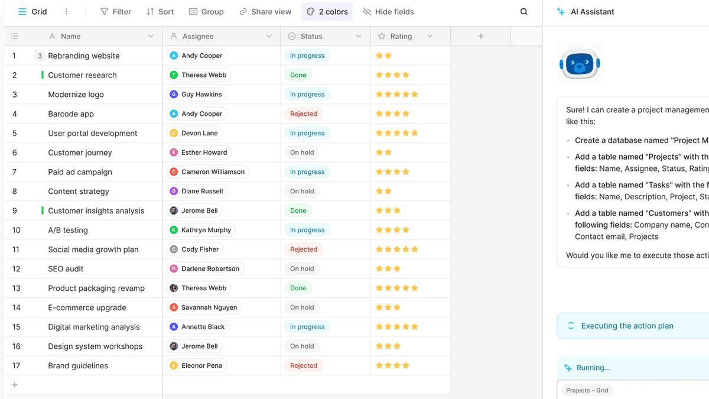709x399 pixels.
Task: Click the AI Assistant robot avatar
Action: click(x=579, y=64)
